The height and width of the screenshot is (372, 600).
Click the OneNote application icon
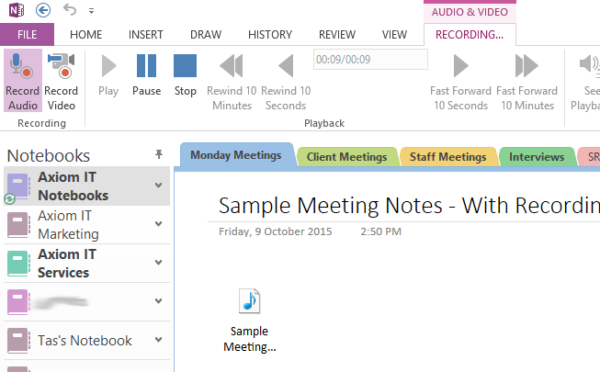coord(17,10)
